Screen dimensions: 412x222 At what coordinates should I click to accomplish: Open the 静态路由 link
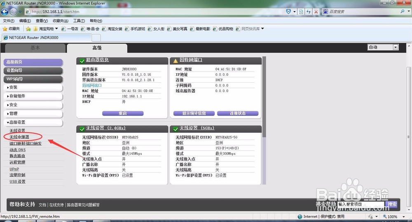(x=17, y=156)
